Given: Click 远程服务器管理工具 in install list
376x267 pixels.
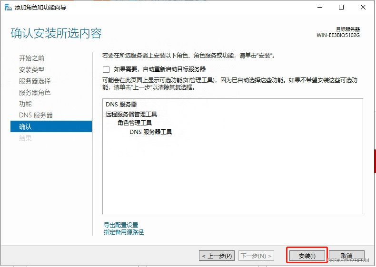Looking at the screenshot, I should 131,114.
